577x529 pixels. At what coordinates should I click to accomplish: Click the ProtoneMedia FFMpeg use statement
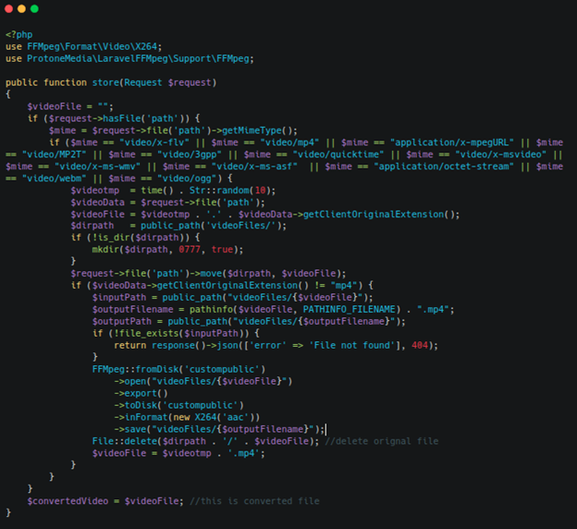[x=129, y=57]
